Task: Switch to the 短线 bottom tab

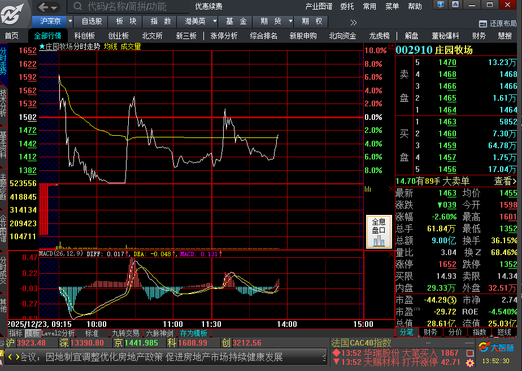Action: (x=504, y=332)
